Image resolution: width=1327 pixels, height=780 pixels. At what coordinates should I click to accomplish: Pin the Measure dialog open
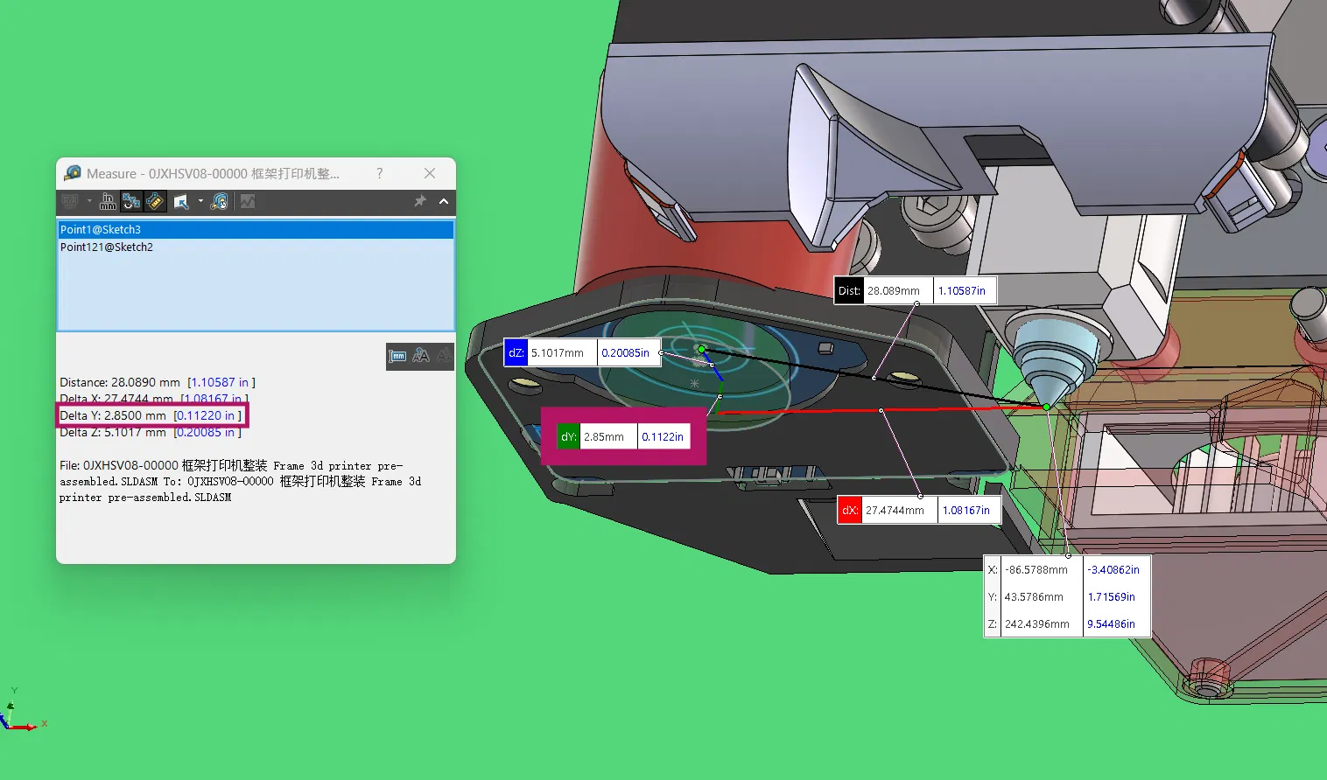[420, 201]
